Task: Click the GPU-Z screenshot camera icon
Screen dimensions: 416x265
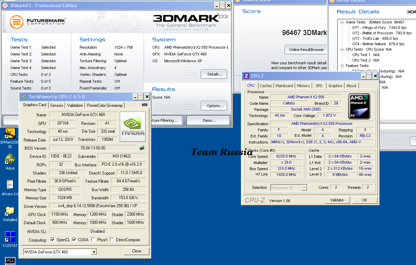Action: [x=145, y=105]
